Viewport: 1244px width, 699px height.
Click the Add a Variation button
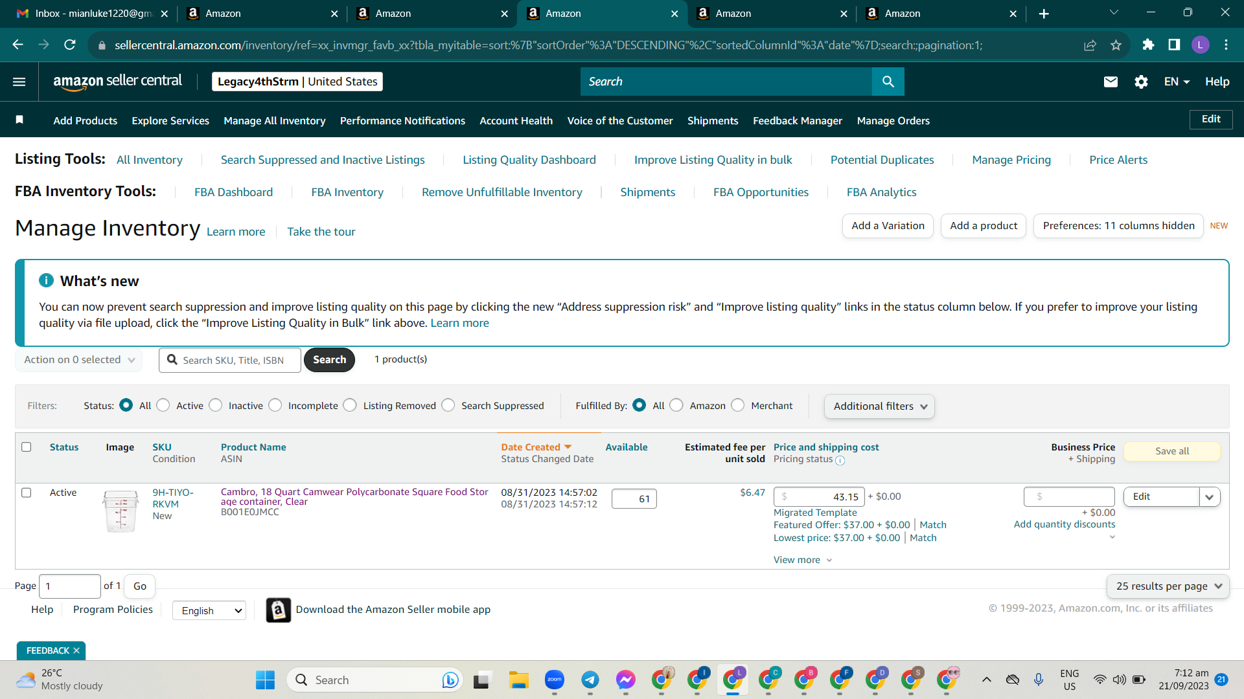(888, 226)
